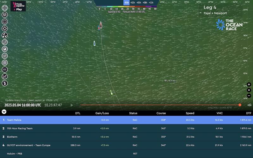
Task: Click the Forecast 04/05 15:00 UTC label
Action: coord(134,12)
